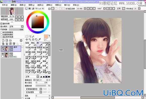Select the move layer tool
Screen dimensions: 146x99
click(27, 40)
